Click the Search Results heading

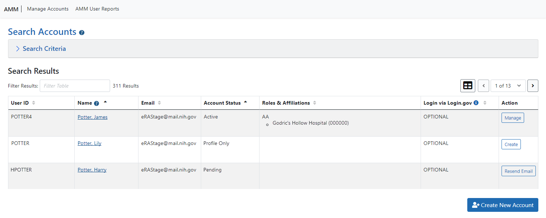(x=34, y=71)
